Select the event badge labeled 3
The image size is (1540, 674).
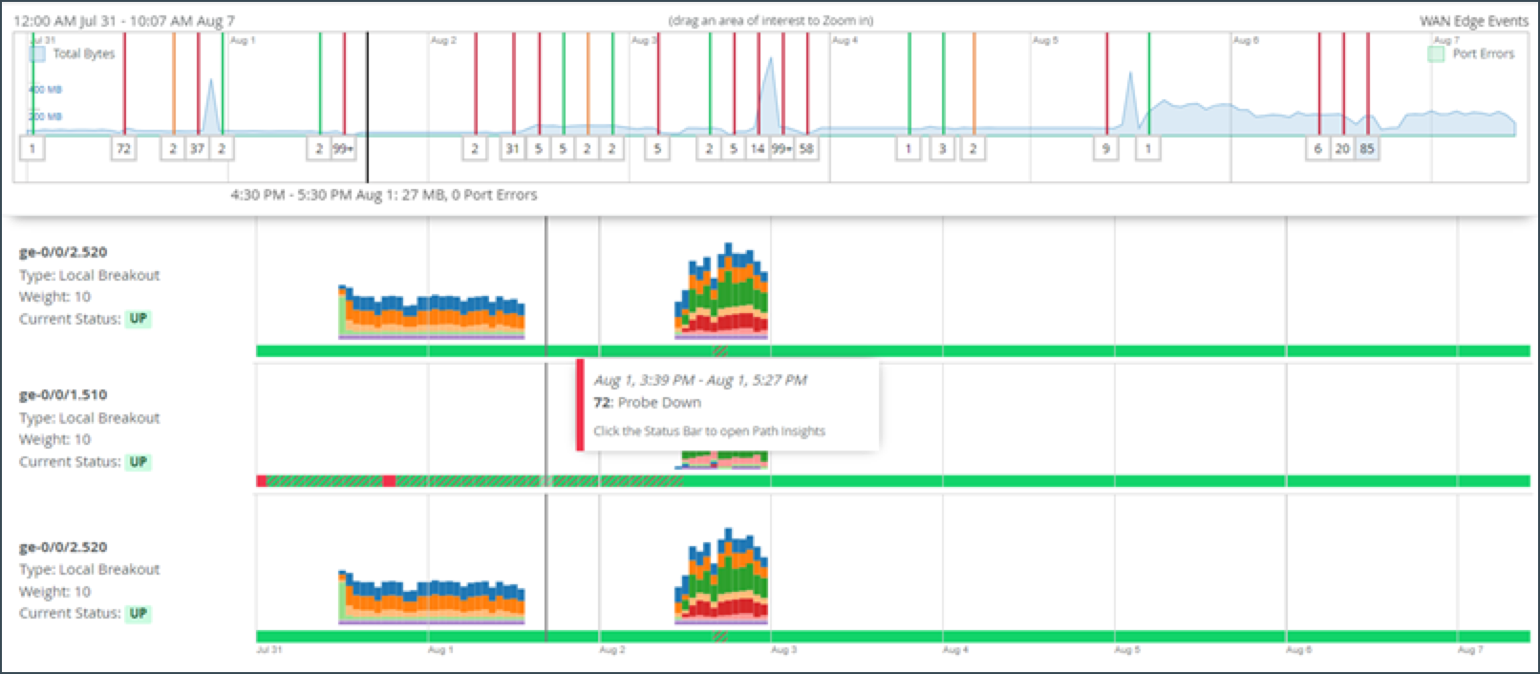943,149
